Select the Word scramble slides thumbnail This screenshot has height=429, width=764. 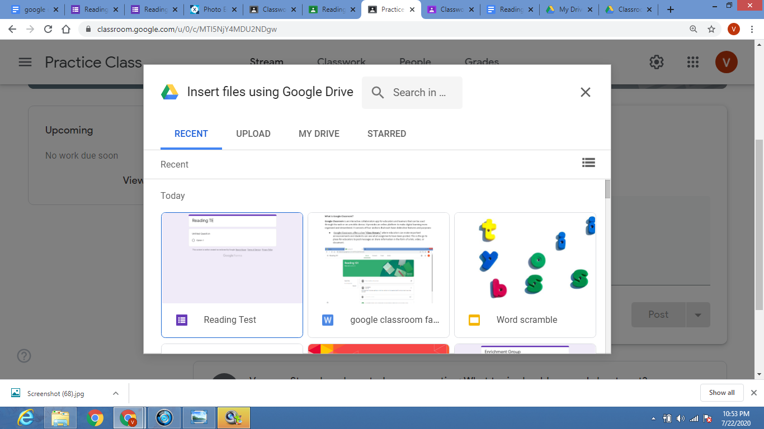[x=525, y=275]
